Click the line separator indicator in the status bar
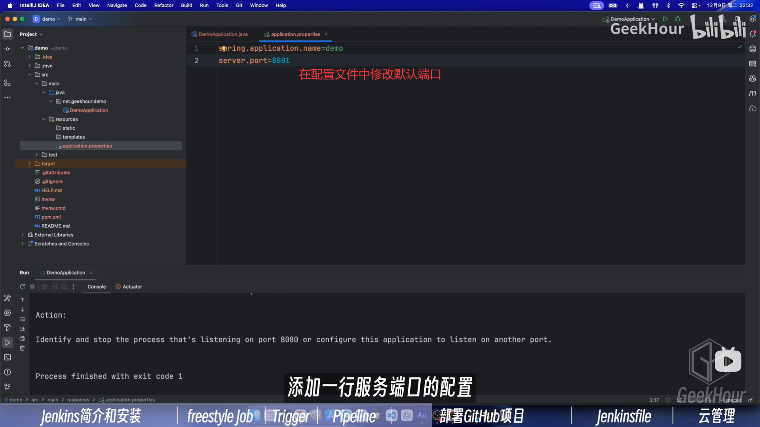Viewport: 760px width, 427px height. pos(679,400)
